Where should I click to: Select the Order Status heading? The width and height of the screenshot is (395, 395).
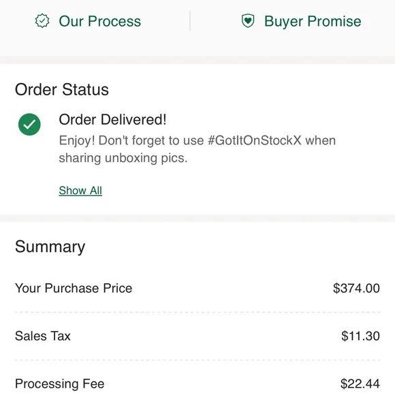(x=62, y=89)
